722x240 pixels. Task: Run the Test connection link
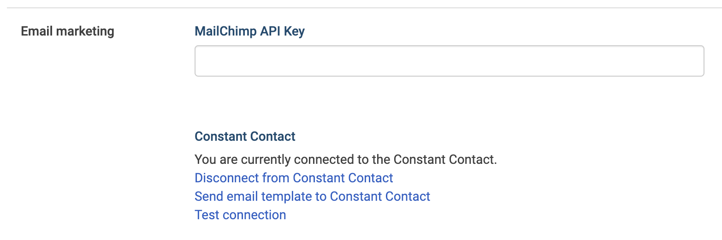(x=240, y=215)
